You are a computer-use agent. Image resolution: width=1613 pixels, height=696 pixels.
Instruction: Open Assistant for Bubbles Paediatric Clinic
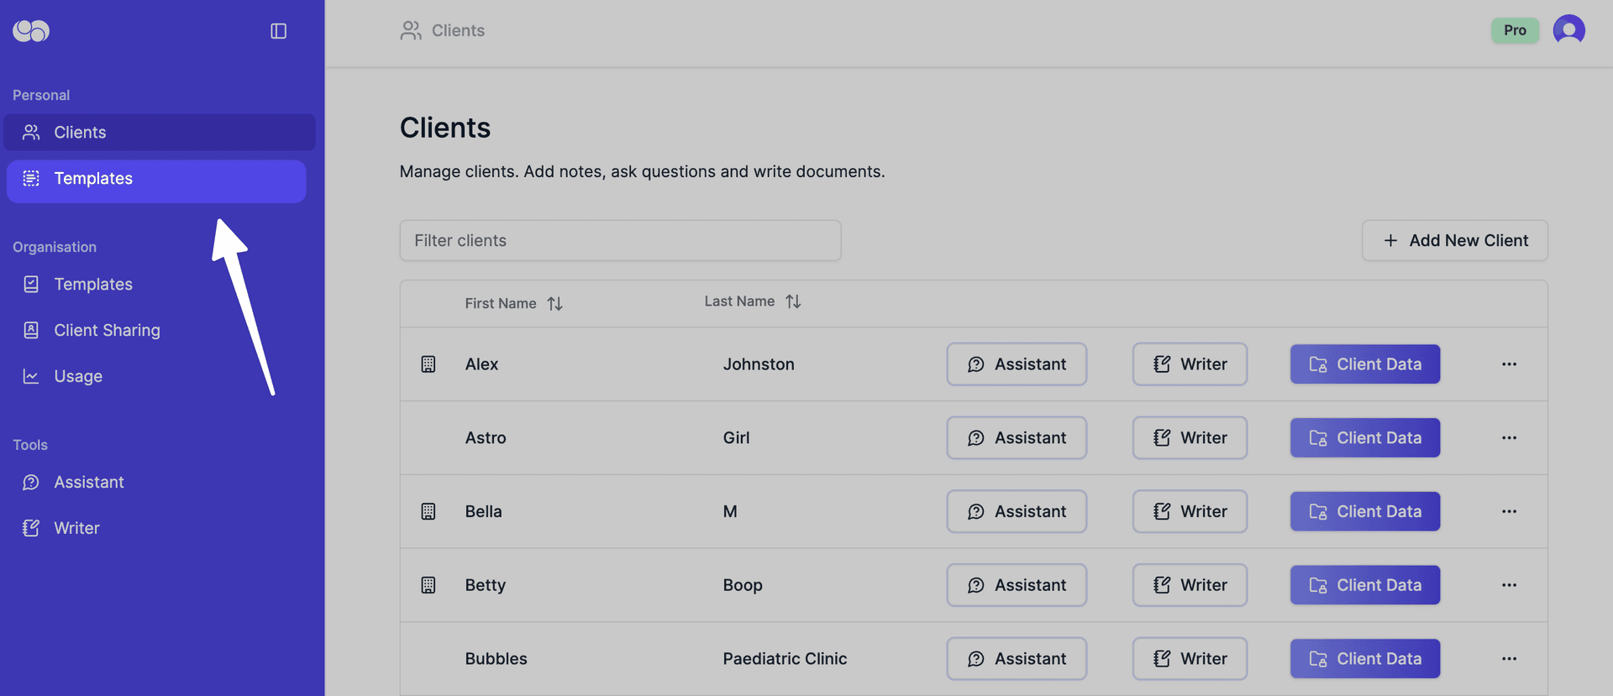pyautogui.click(x=1017, y=660)
